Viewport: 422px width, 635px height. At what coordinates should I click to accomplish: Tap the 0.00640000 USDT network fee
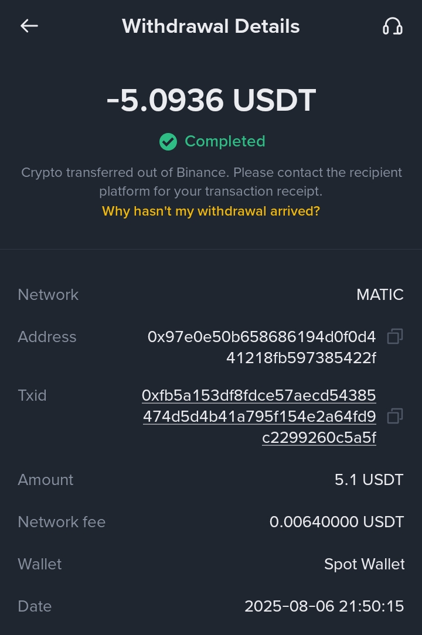[x=336, y=522]
